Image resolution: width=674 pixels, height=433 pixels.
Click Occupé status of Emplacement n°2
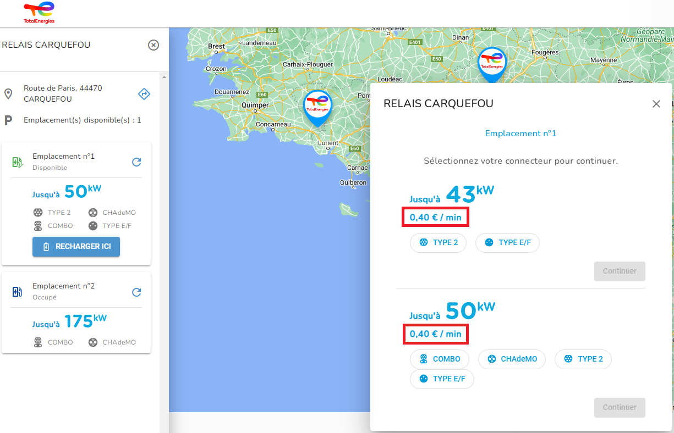(45, 297)
